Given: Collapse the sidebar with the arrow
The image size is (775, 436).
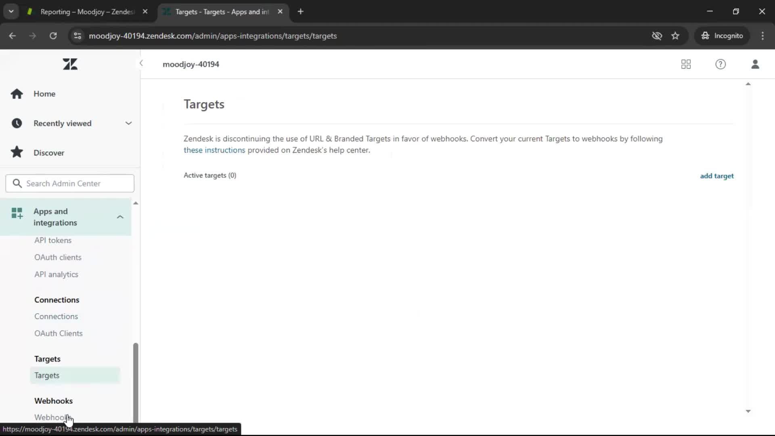Looking at the screenshot, I should coord(141,63).
